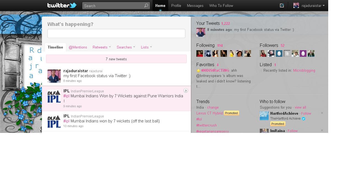Screen dimensions: 358x169
Task: Click the last Following avatar thumbnail
Action: [248, 53]
